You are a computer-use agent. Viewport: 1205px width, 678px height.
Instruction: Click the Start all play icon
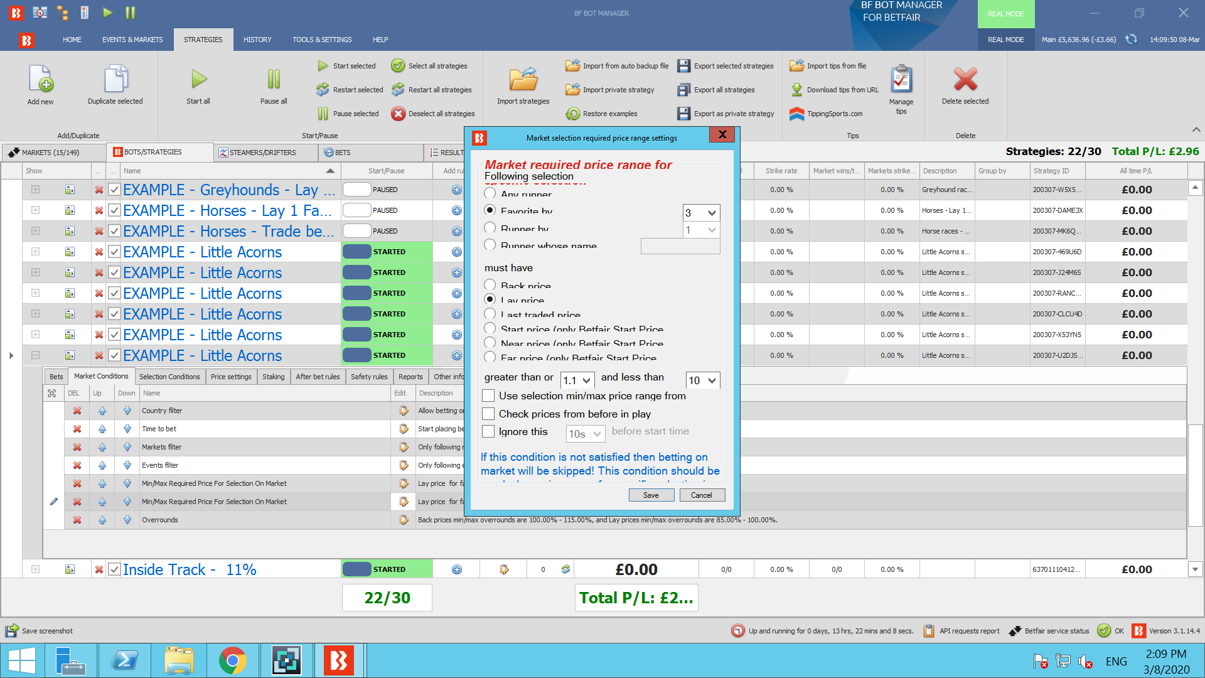(x=198, y=79)
